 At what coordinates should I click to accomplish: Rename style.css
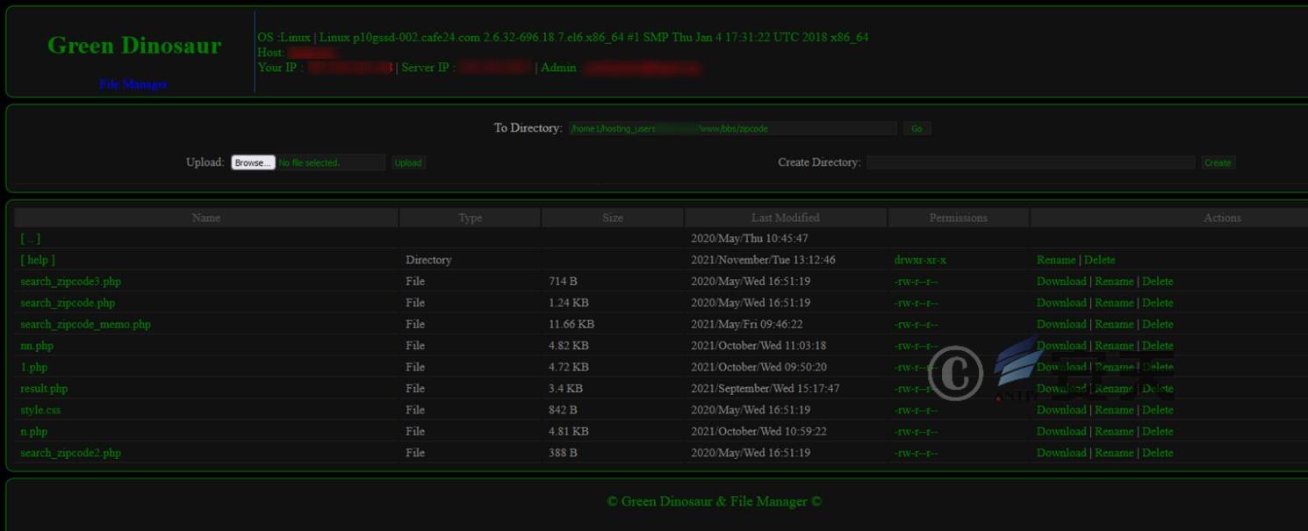click(x=1114, y=410)
